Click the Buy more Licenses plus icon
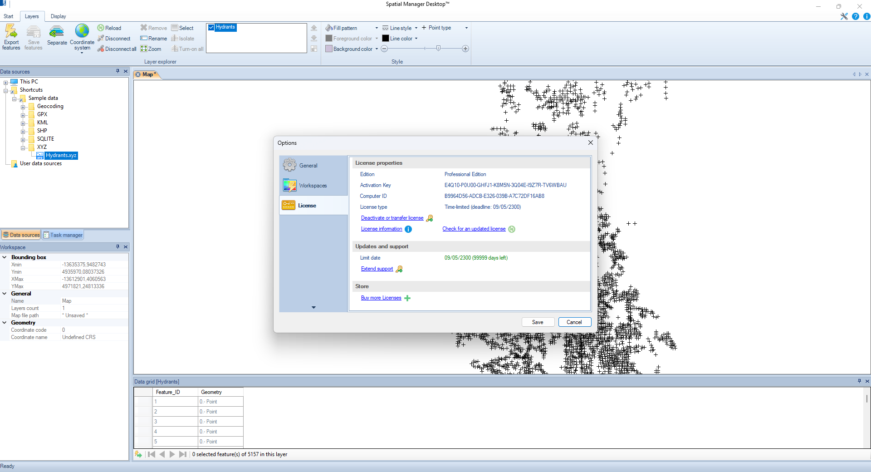 coord(407,298)
